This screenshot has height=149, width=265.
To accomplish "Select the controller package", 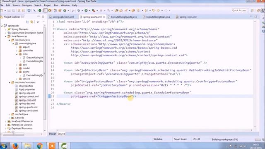I will 28,50.
